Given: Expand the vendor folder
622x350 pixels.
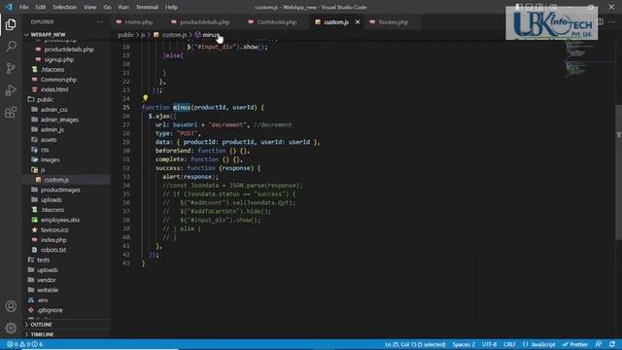Looking at the screenshot, I should 46,280.
